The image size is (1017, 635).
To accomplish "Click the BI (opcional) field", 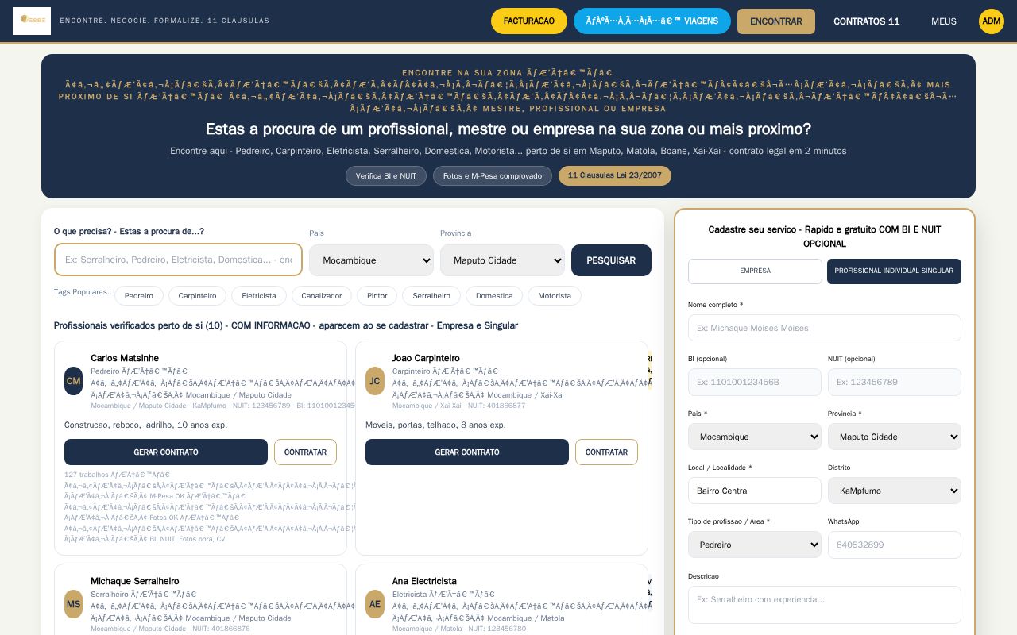I will [x=755, y=382].
